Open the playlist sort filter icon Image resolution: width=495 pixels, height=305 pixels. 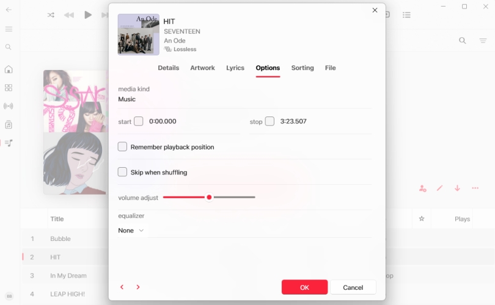tap(483, 40)
